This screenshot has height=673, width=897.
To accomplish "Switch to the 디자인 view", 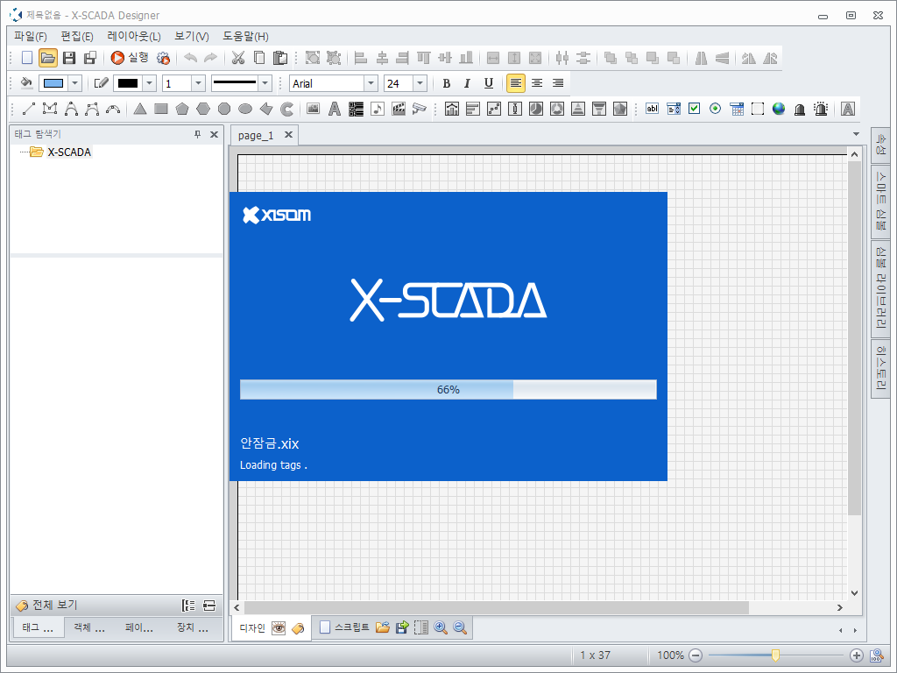I will pos(251,628).
